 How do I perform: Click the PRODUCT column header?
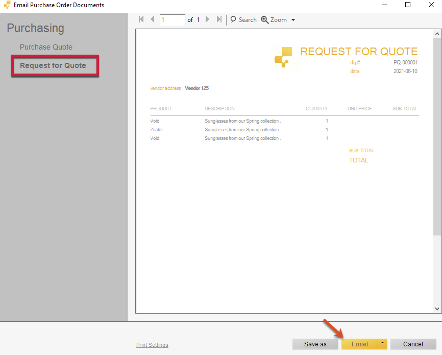click(x=161, y=109)
